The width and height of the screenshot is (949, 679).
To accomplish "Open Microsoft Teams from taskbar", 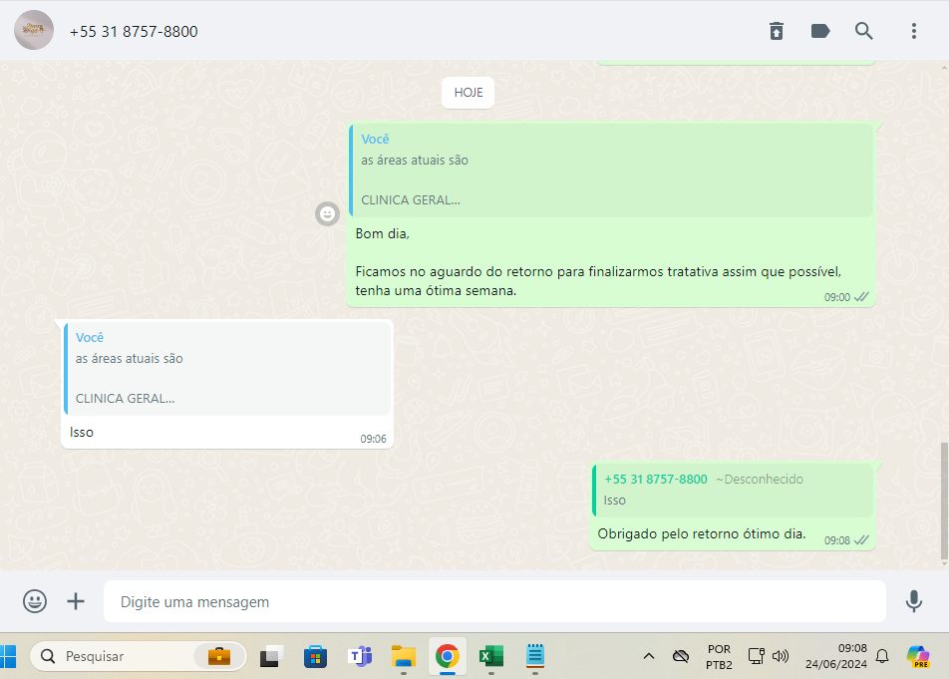I will tap(360, 656).
